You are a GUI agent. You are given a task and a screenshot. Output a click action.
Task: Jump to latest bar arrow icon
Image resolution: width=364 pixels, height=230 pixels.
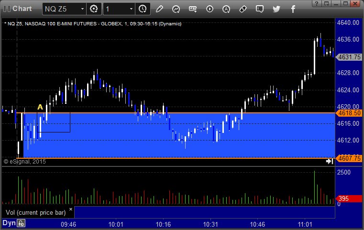pyautogui.click(x=330, y=161)
